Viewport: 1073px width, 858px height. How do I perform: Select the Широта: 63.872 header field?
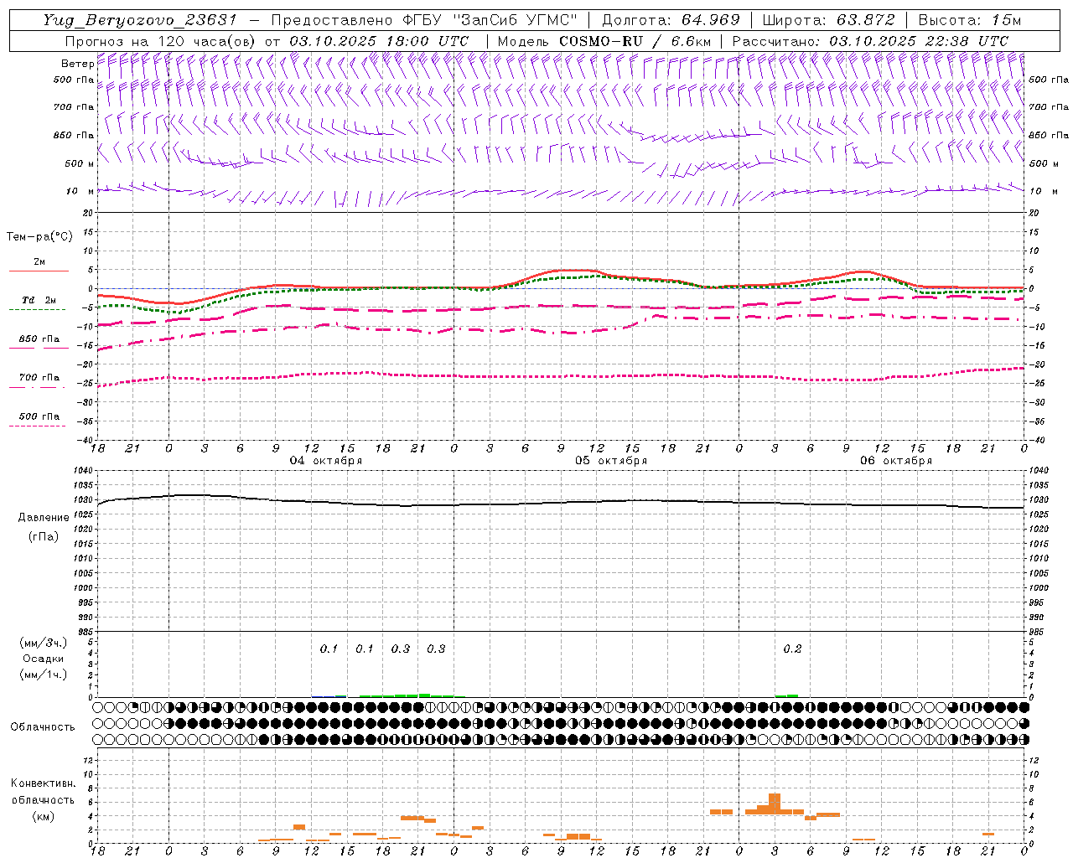click(829, 20)
